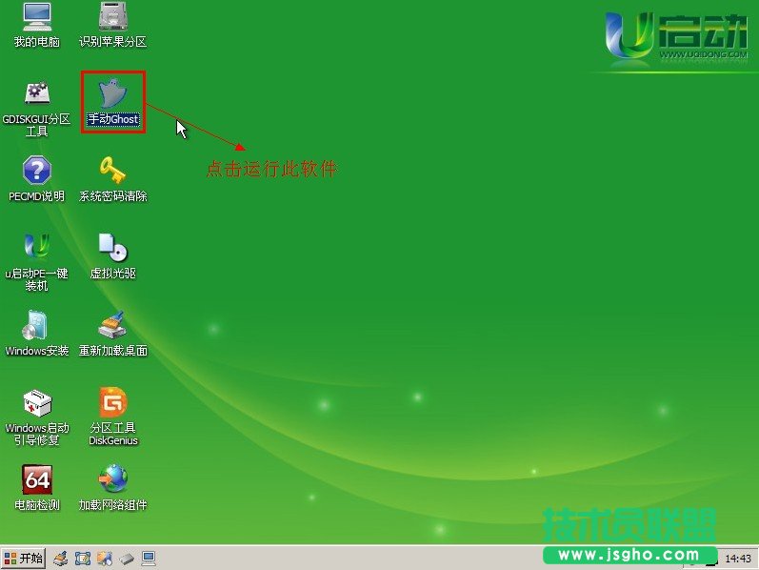Image resolution: width=759 pixels, height=570 pixels.
Task: Launch 系统密码清除 key icon
Action: tap(113, 172)
